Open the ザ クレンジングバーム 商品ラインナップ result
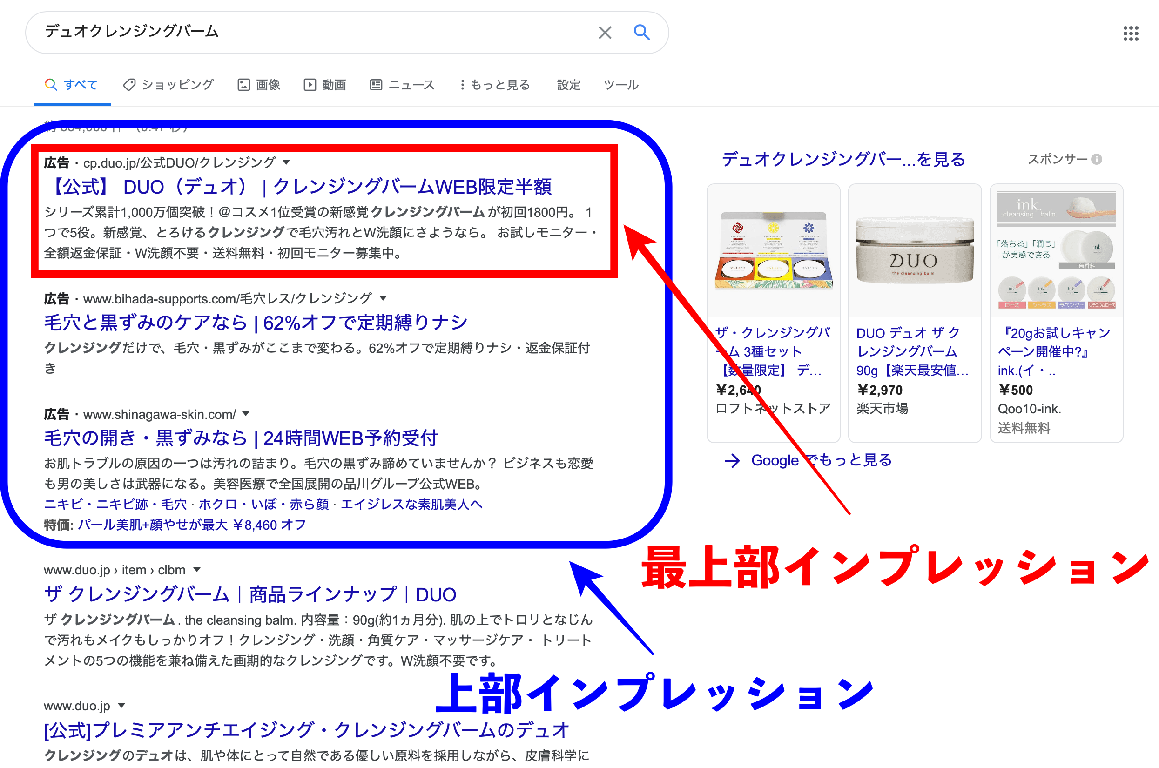 coord(250,594)
